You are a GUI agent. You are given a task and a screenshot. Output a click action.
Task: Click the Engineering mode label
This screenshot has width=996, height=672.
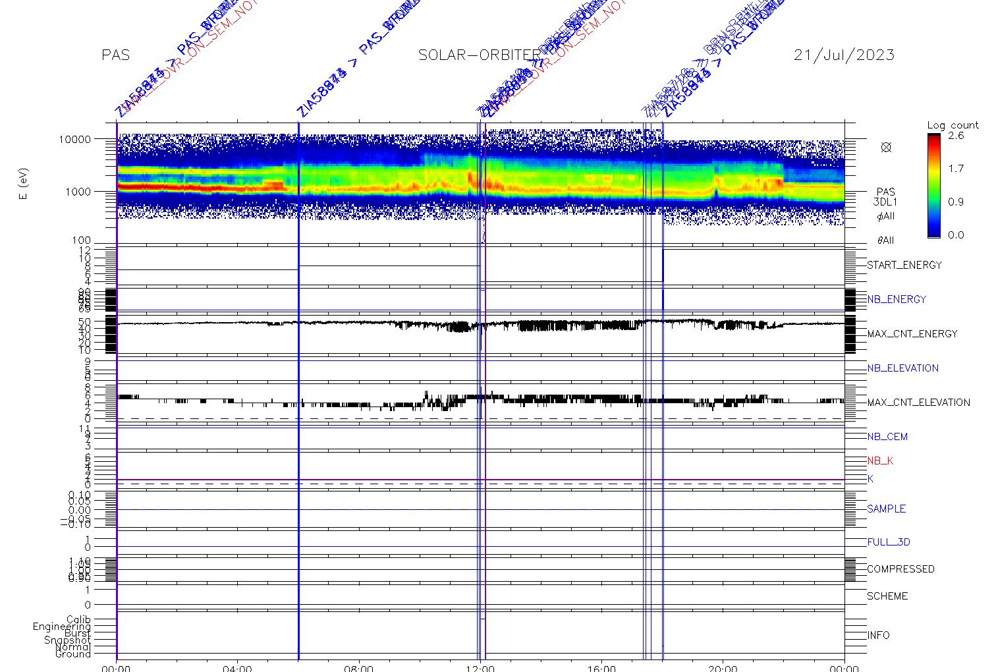coord(62,627)
